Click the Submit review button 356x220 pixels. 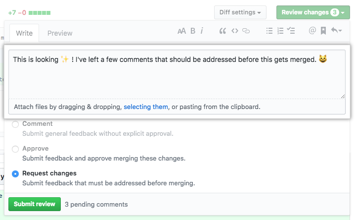[35, 204]
